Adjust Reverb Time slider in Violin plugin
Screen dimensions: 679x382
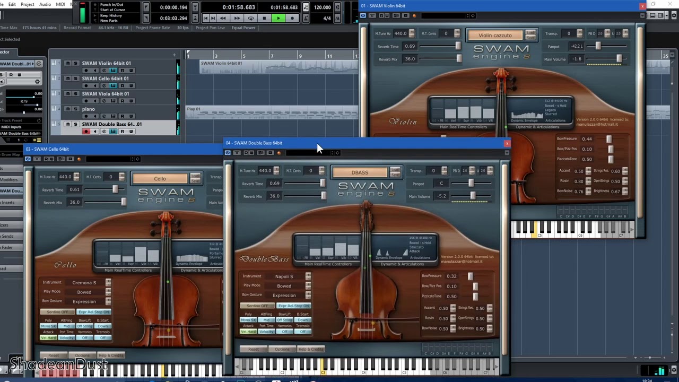click(x=440, y=46)
